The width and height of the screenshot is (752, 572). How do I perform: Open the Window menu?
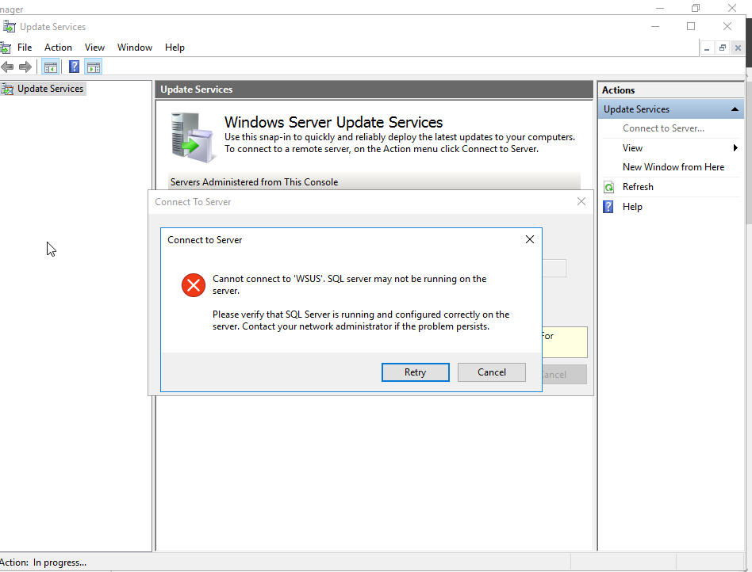pos(135,48)
